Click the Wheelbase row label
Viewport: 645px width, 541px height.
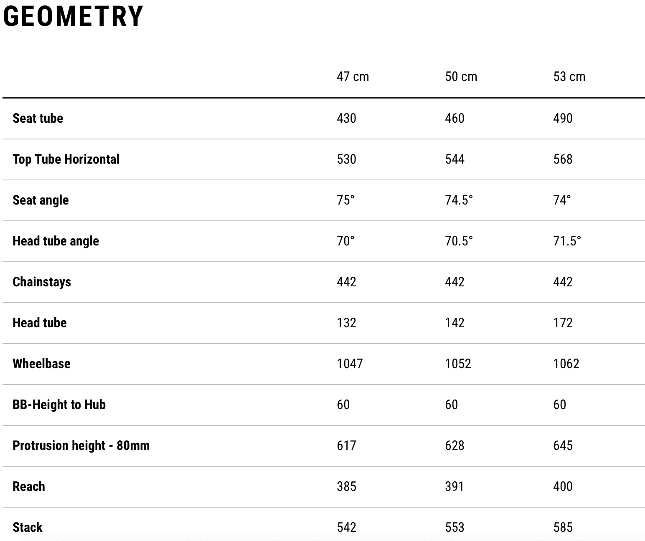(41, 364)
